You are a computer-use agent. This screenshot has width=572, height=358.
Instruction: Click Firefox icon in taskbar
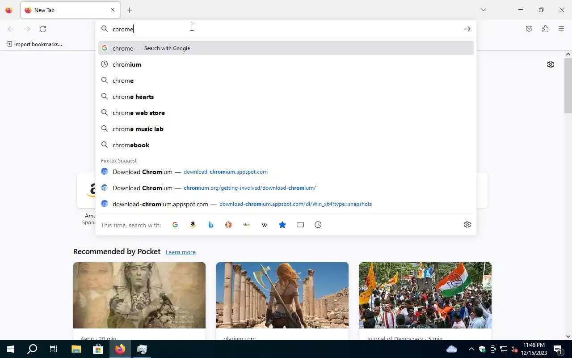point(120,349)
